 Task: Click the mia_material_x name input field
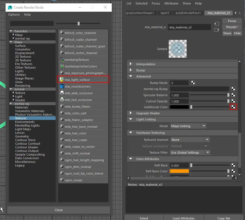coord(189,27)
